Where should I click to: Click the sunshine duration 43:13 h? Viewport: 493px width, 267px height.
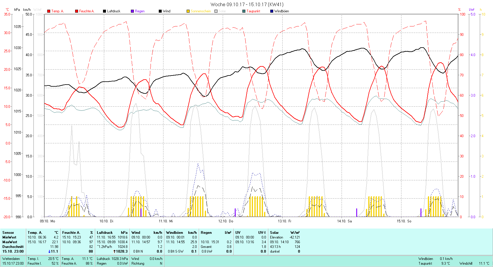[275, 246]
